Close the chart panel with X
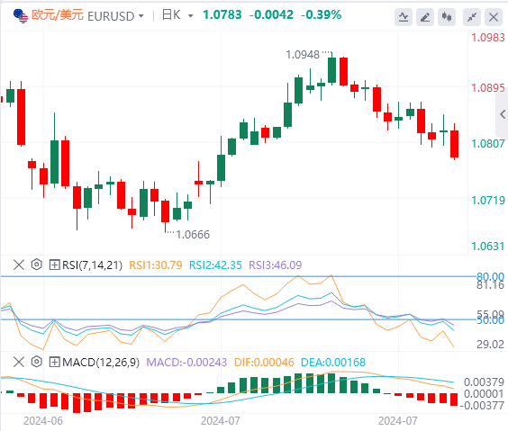Image resolution: width=508 pixels, height=431 pixels. (x=494, y=17)
